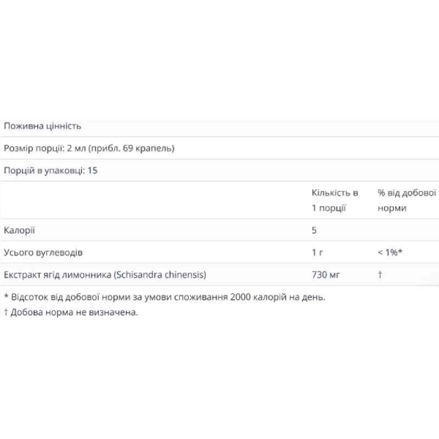This screenshot has width=439, height=439.
Task: Click the "Добова норма не визначена" footnote
Action: 71,313
